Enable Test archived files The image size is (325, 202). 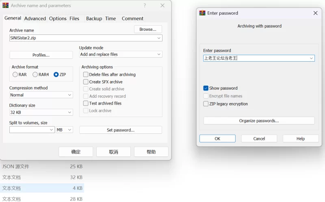pyautogui.click(x=86, y=103)
